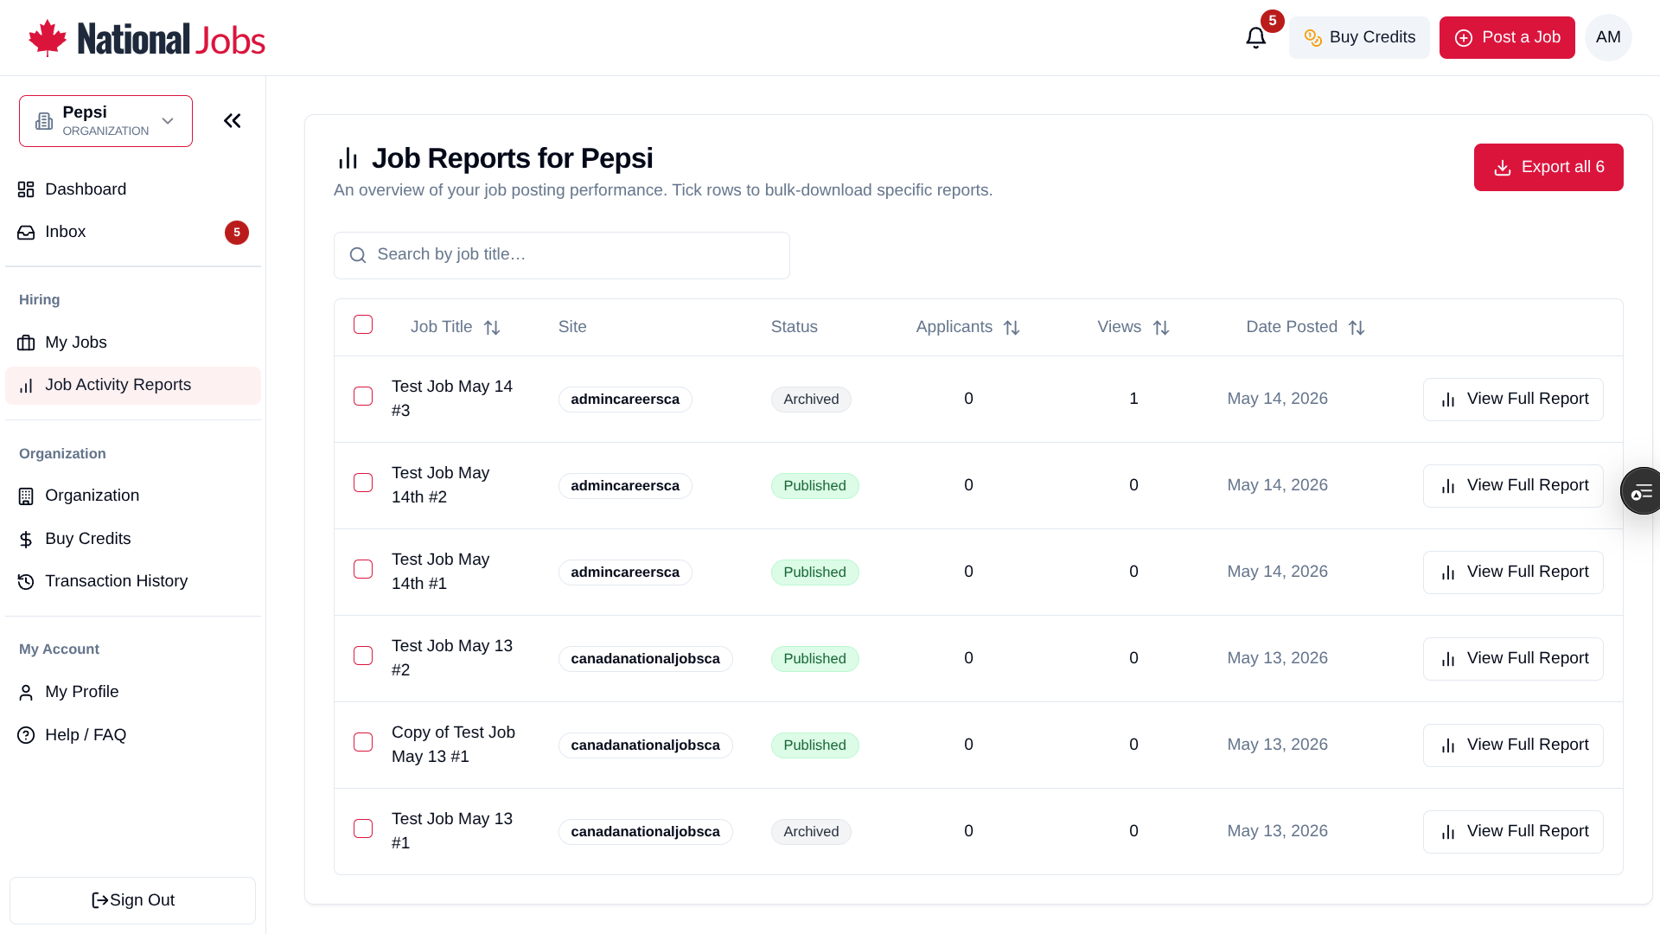This screenshot has width=1660, height=934.
Task: Go to My Jobs
Action: pyautogui.click(x=133, y=343)
